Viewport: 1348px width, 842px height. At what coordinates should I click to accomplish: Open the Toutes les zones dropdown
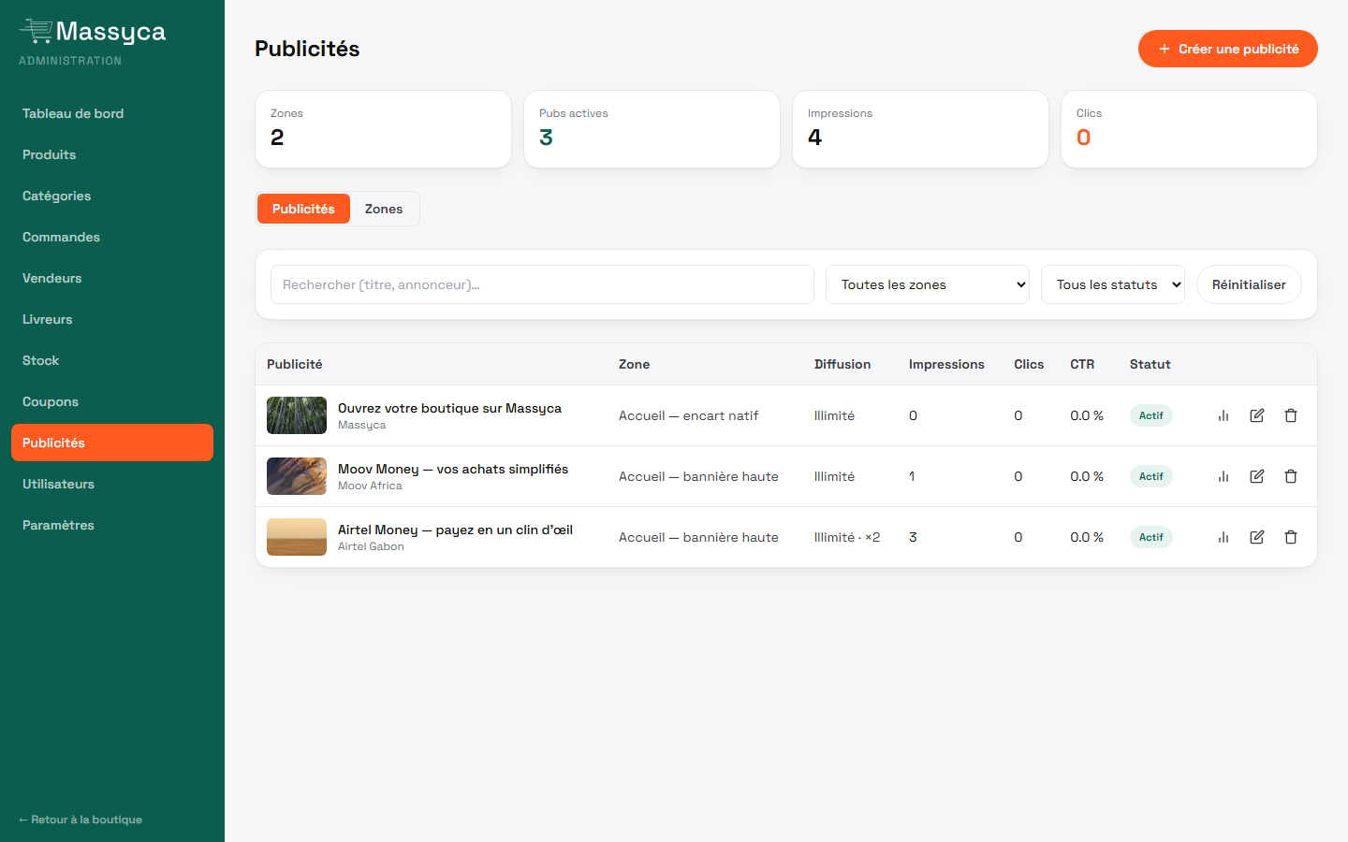click(928, 284)
